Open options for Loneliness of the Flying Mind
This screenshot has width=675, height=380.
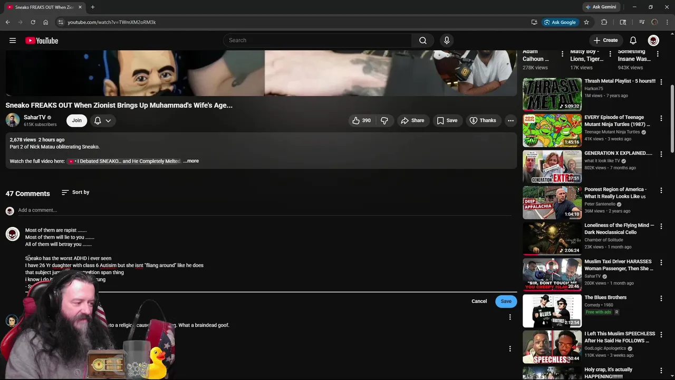pyautogui.click(x=661, y=226)
